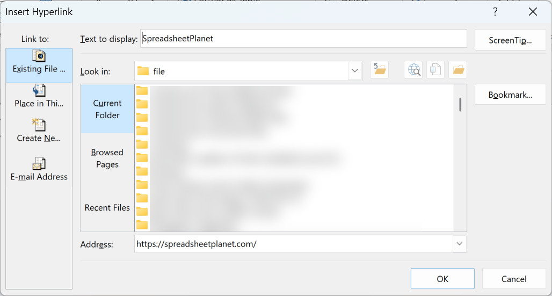This screenshot has width=552, height=296.
Task: Click the recent files document icon button
Action: click(x=435, y=69)
